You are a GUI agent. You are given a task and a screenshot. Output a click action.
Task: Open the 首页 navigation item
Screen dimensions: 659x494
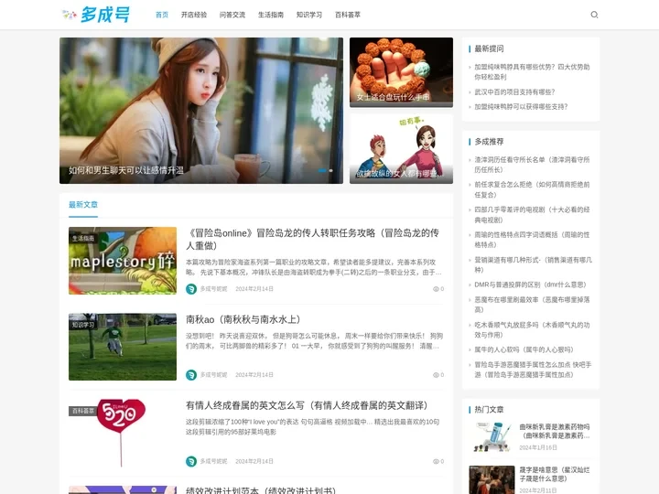point(162,15)
